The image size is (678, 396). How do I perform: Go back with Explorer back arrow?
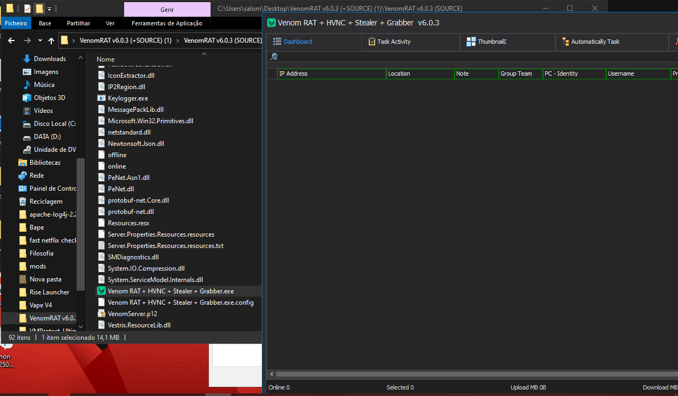click(11, 41)
